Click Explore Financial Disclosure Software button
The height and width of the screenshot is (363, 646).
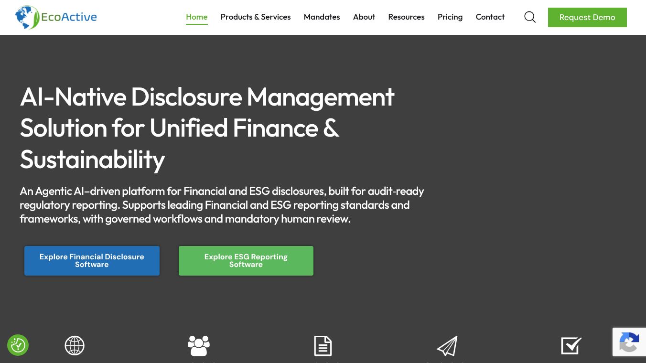(x=92, y=261)
